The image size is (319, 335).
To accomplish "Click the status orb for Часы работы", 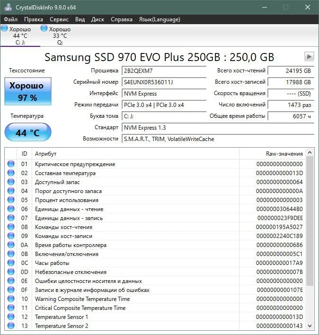I will 11,263.
